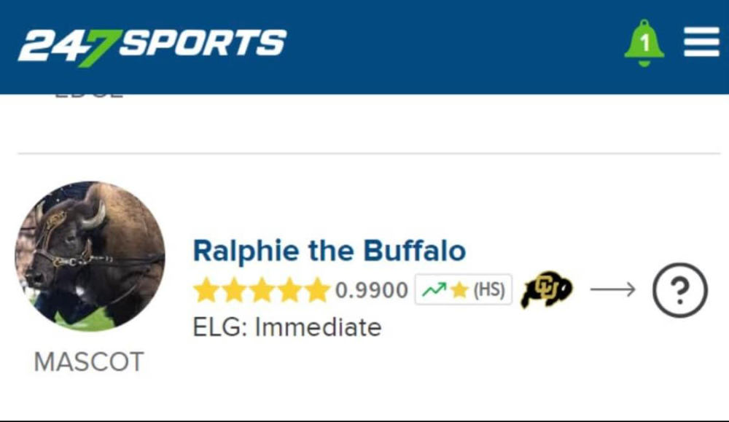729x422 pixels.
Task: Click the third gold rating star
Action: pos(262,290)
